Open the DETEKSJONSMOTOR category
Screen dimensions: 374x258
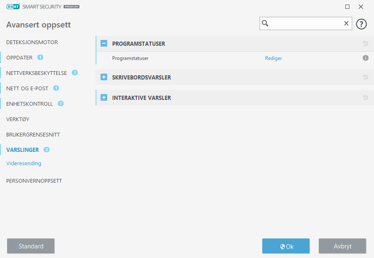[x=32, y=42]
